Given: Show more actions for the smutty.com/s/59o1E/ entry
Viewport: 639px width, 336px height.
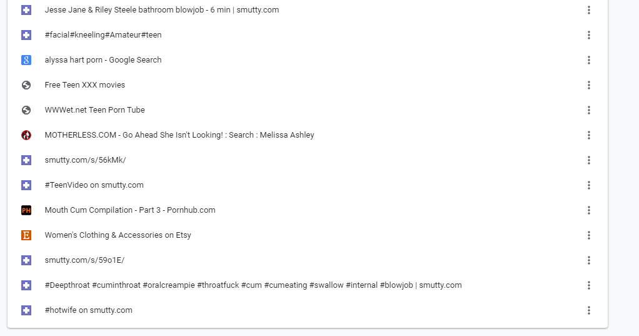Looking at the screenshot, I should click(x=589, y=260).
